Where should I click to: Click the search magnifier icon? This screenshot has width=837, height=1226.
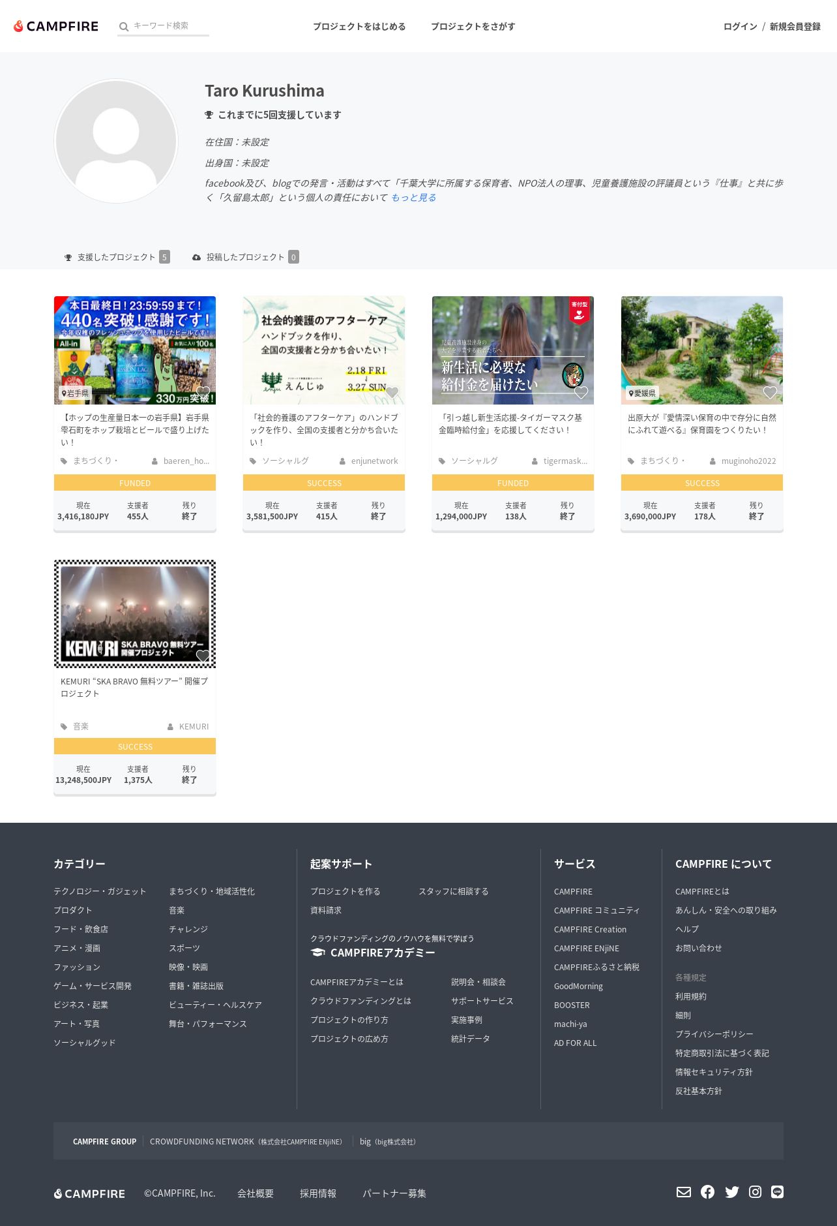123,27
